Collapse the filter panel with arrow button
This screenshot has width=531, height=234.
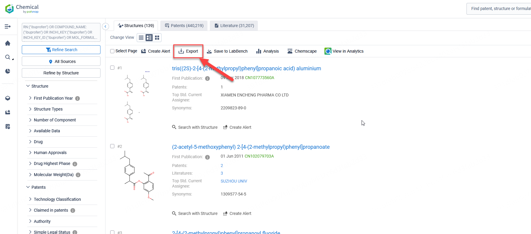pyautogui.click(x=105, y=26)
